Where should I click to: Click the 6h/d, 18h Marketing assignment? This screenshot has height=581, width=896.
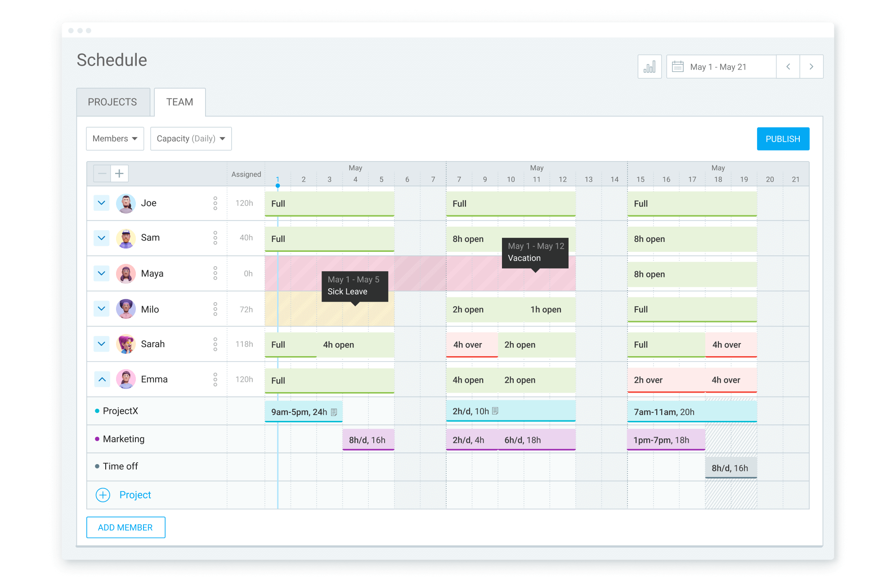(537, 439)
